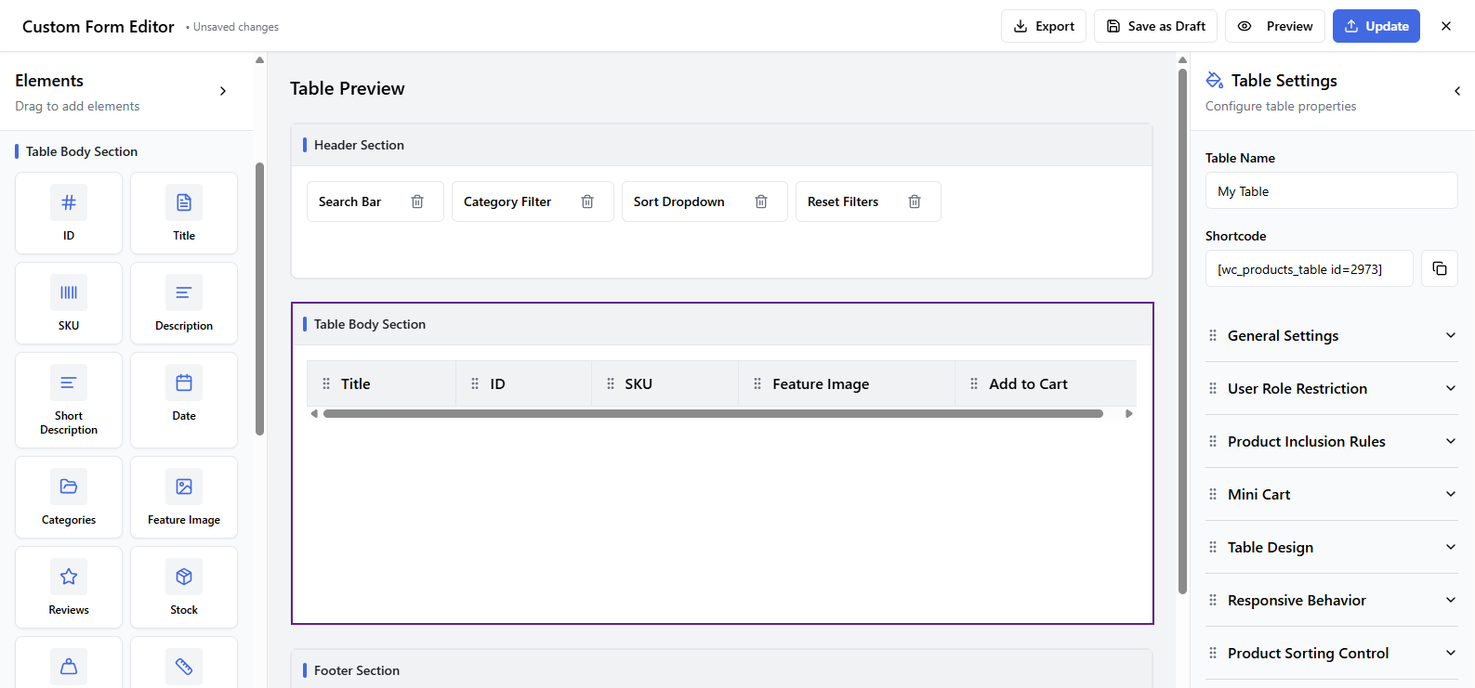The height and width of the screenshot is (688, 1475).
Task: Click the blue Update button
Action: pos(1376,26)
